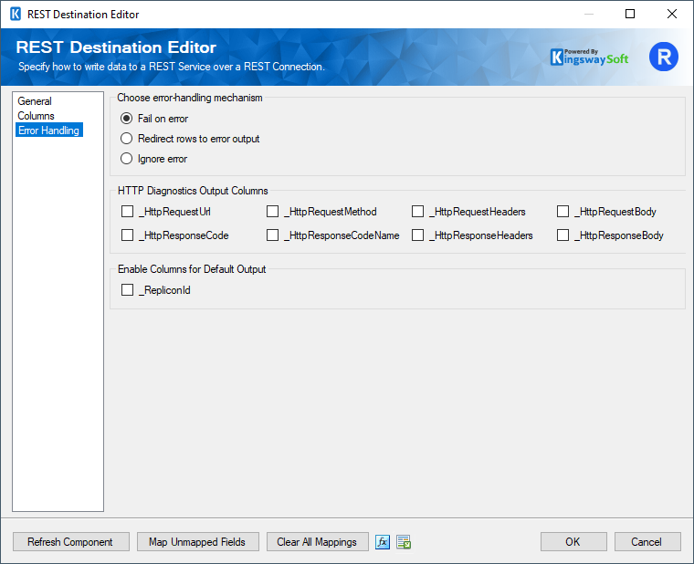Maximize the REST Destination Editor window

[x=630, y=15]
